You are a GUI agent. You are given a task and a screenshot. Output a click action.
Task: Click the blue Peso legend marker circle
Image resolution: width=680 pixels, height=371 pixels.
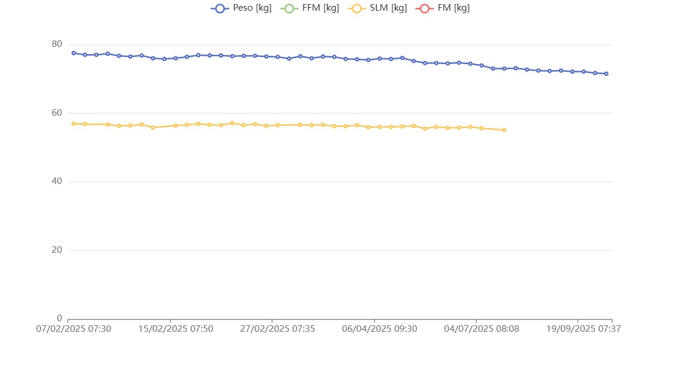pyautogui.click(x=220, y=8)
